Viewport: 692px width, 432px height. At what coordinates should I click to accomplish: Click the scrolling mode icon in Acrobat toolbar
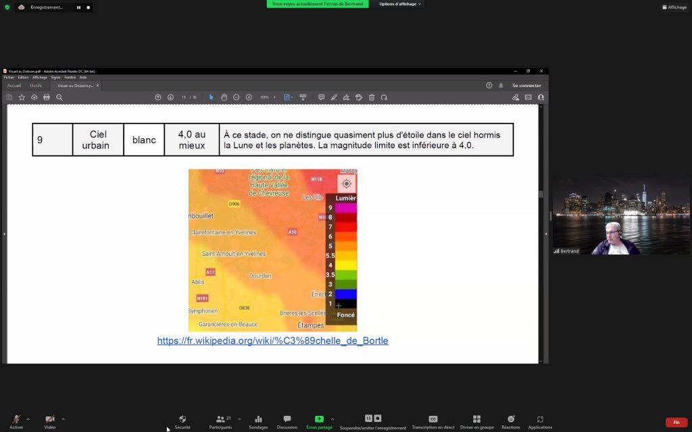(303, 97)
